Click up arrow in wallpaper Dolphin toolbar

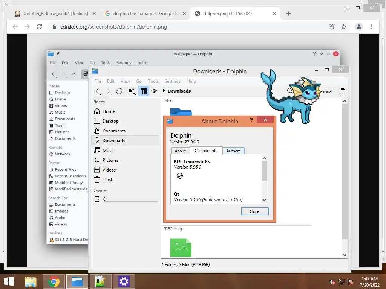74,74
